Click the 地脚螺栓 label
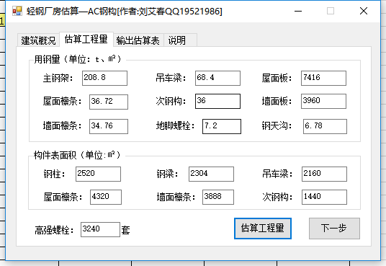386x266 pixels. tap(175, 125)
